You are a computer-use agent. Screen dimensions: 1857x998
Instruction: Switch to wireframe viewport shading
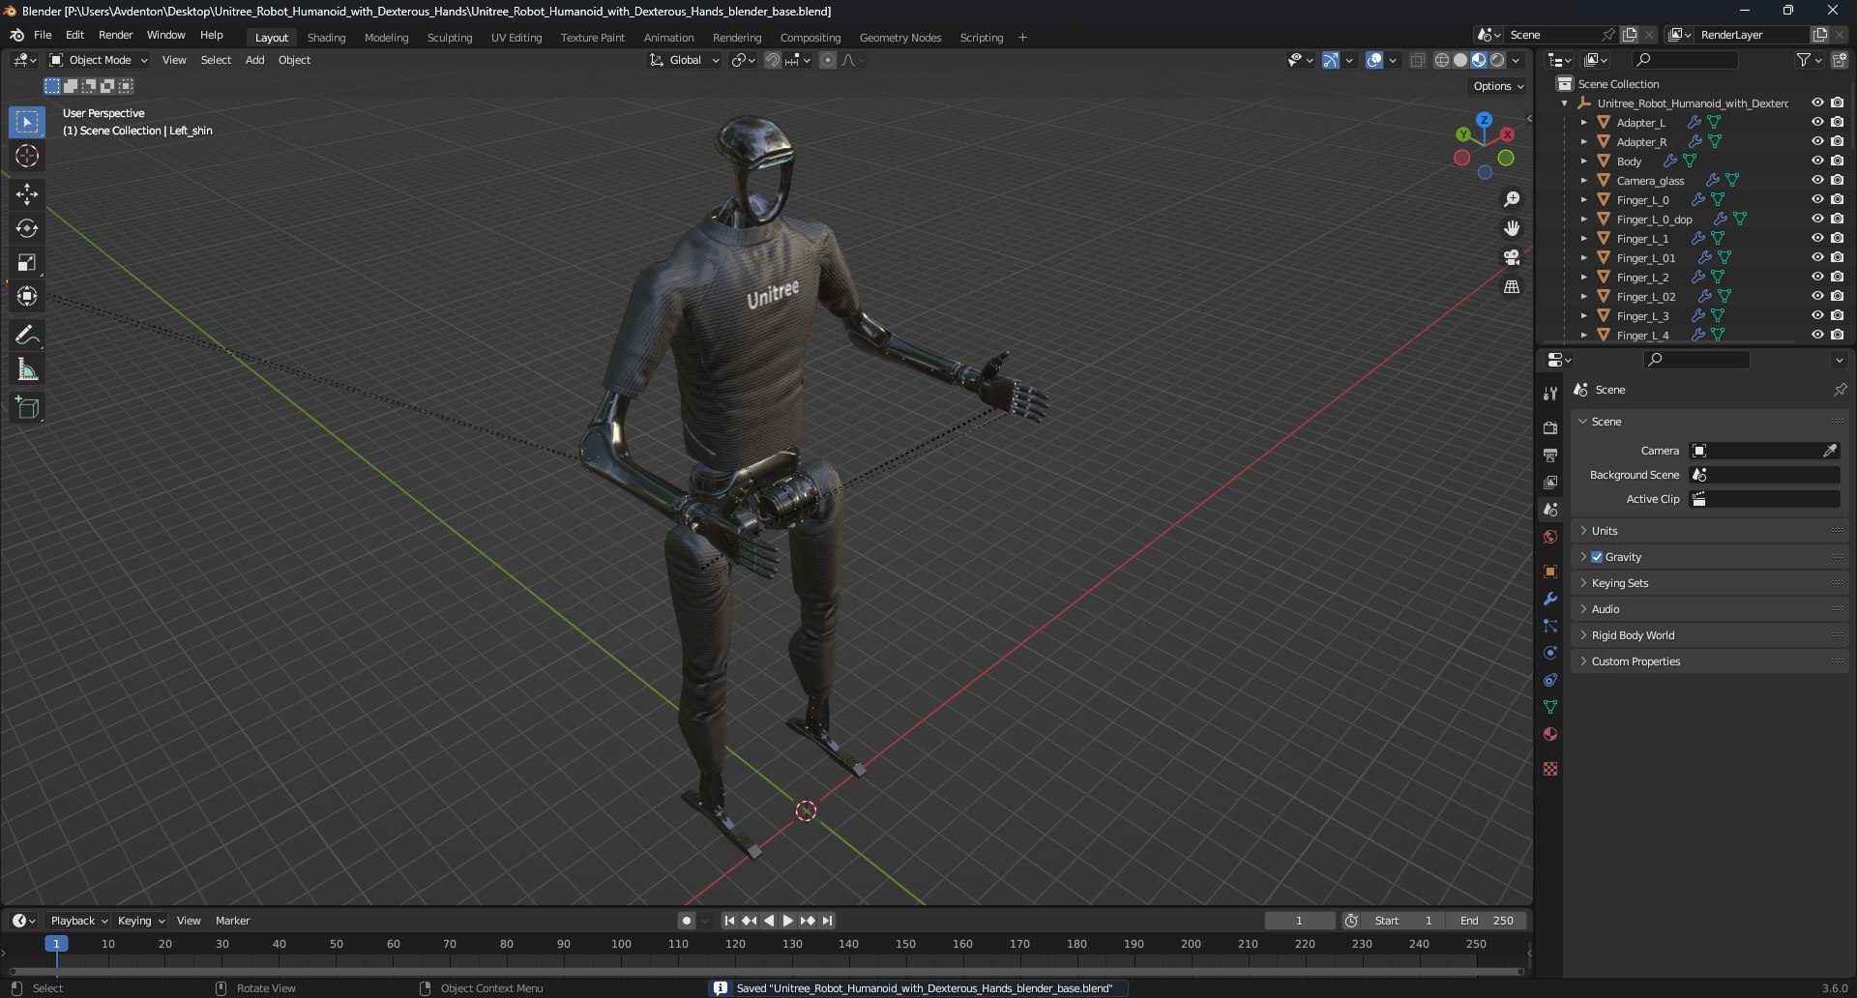1442,60
